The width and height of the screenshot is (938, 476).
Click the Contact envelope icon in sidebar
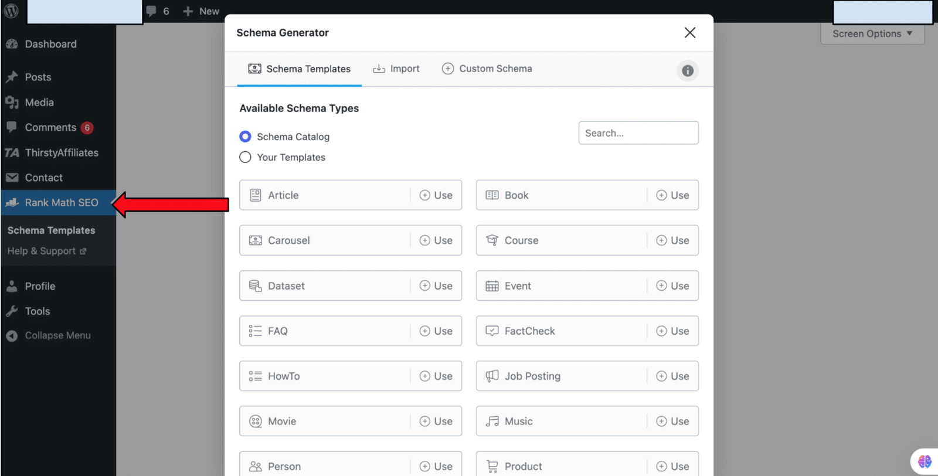12,178
